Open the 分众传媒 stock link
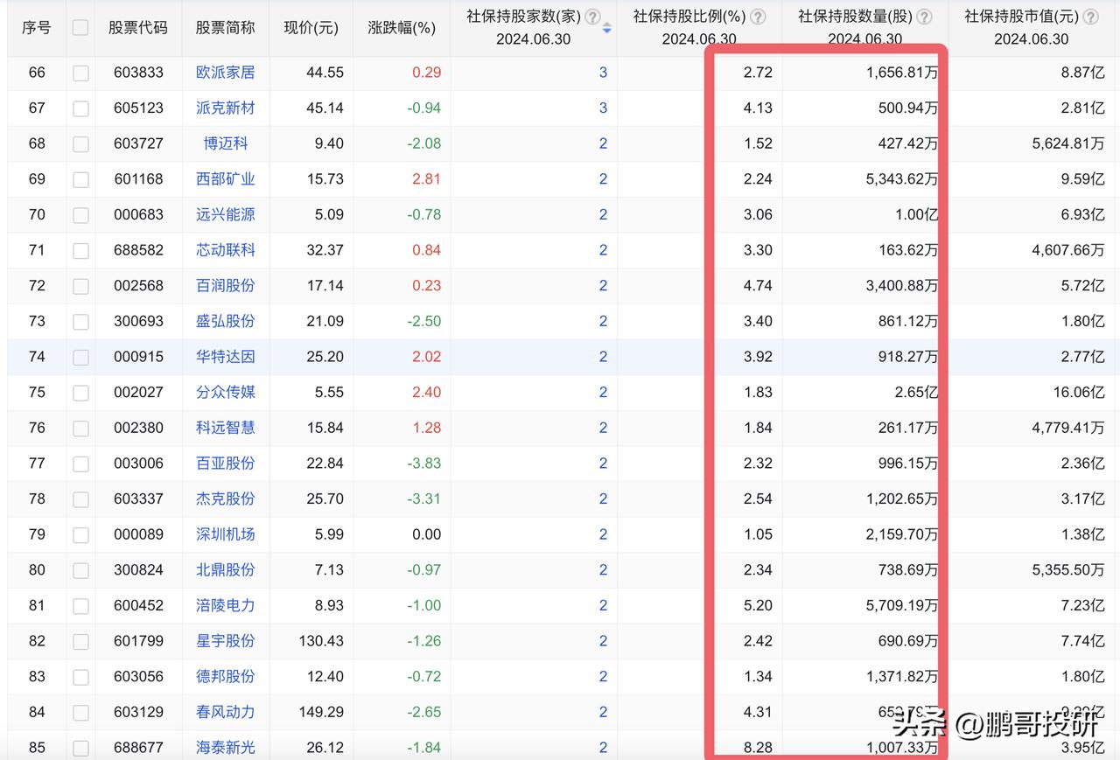 (226, 392)
